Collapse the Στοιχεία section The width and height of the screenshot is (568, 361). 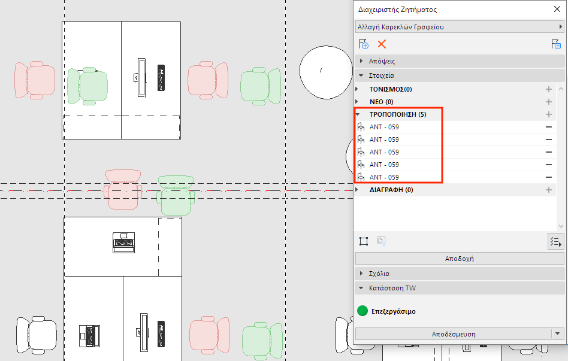(361, 75)
